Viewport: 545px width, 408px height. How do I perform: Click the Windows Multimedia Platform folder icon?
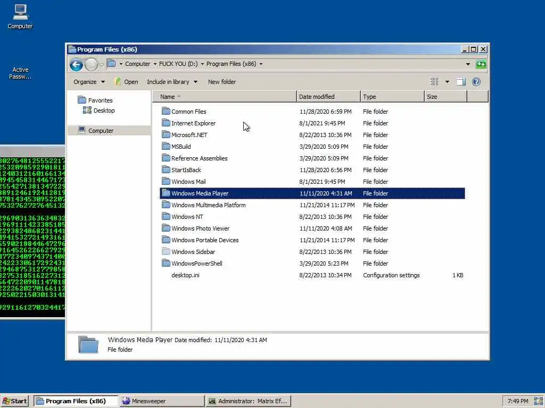coord(166,205)
